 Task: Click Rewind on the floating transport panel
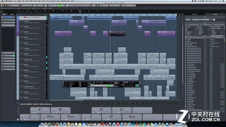(95, 85)
